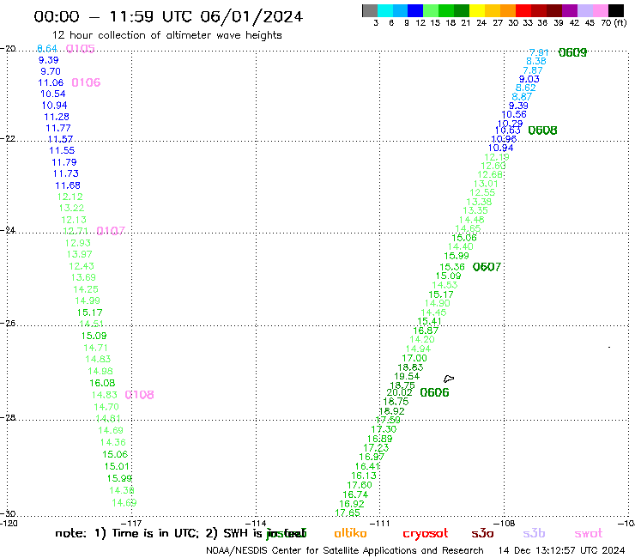Select the 8.38 wave height reading

(536, 61)
